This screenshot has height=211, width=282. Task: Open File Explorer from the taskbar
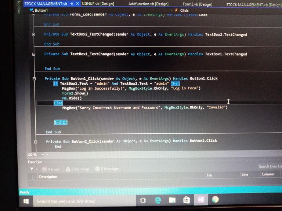pyautogui.click(x=172, y=200)
